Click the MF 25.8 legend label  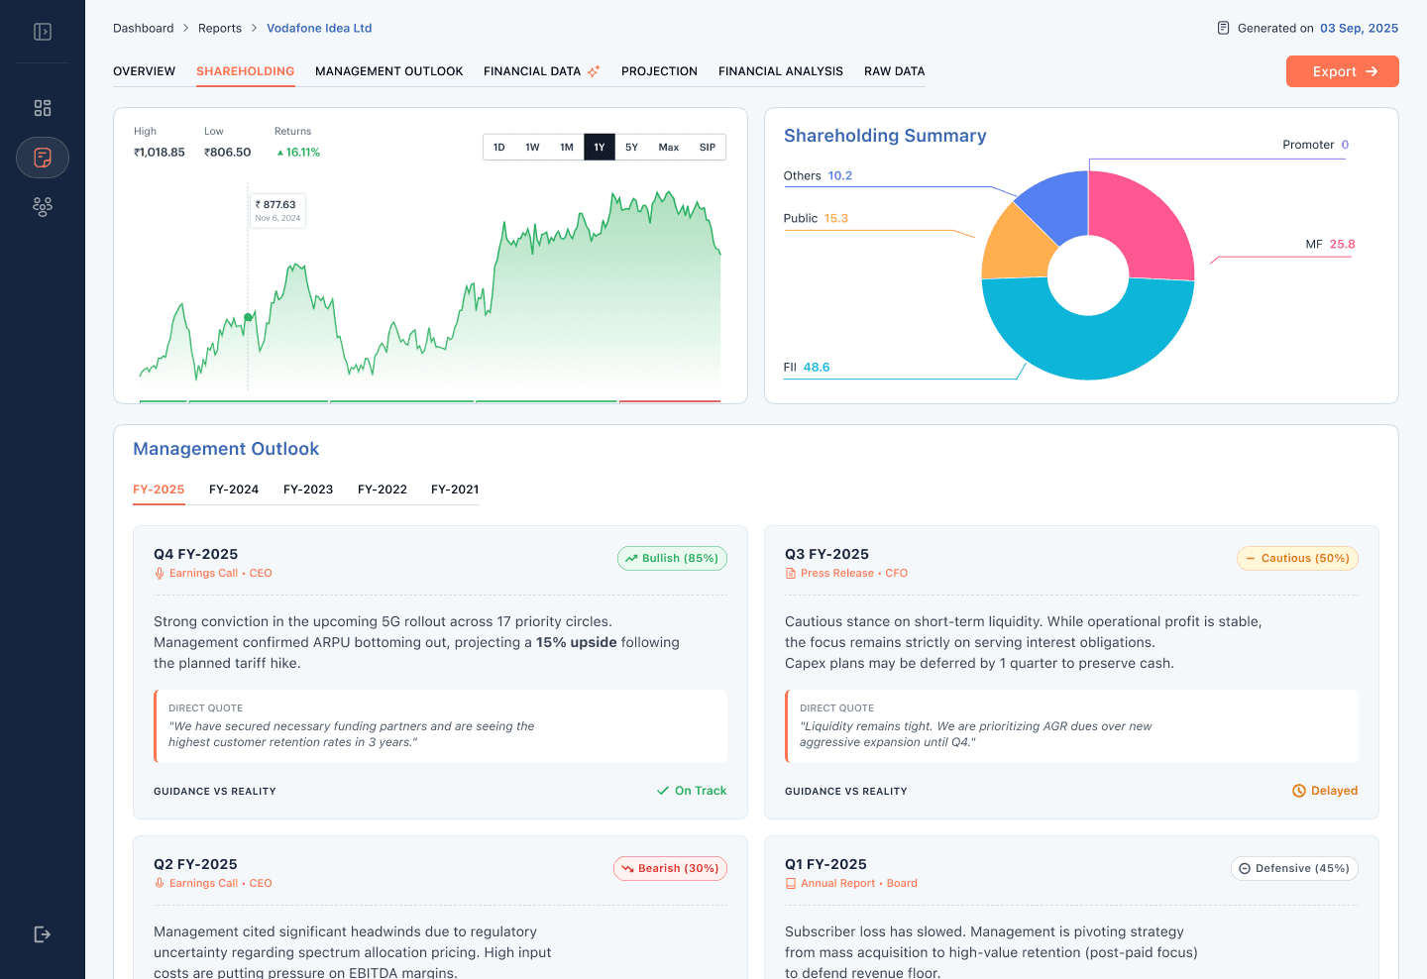(x=1330, y=244)
